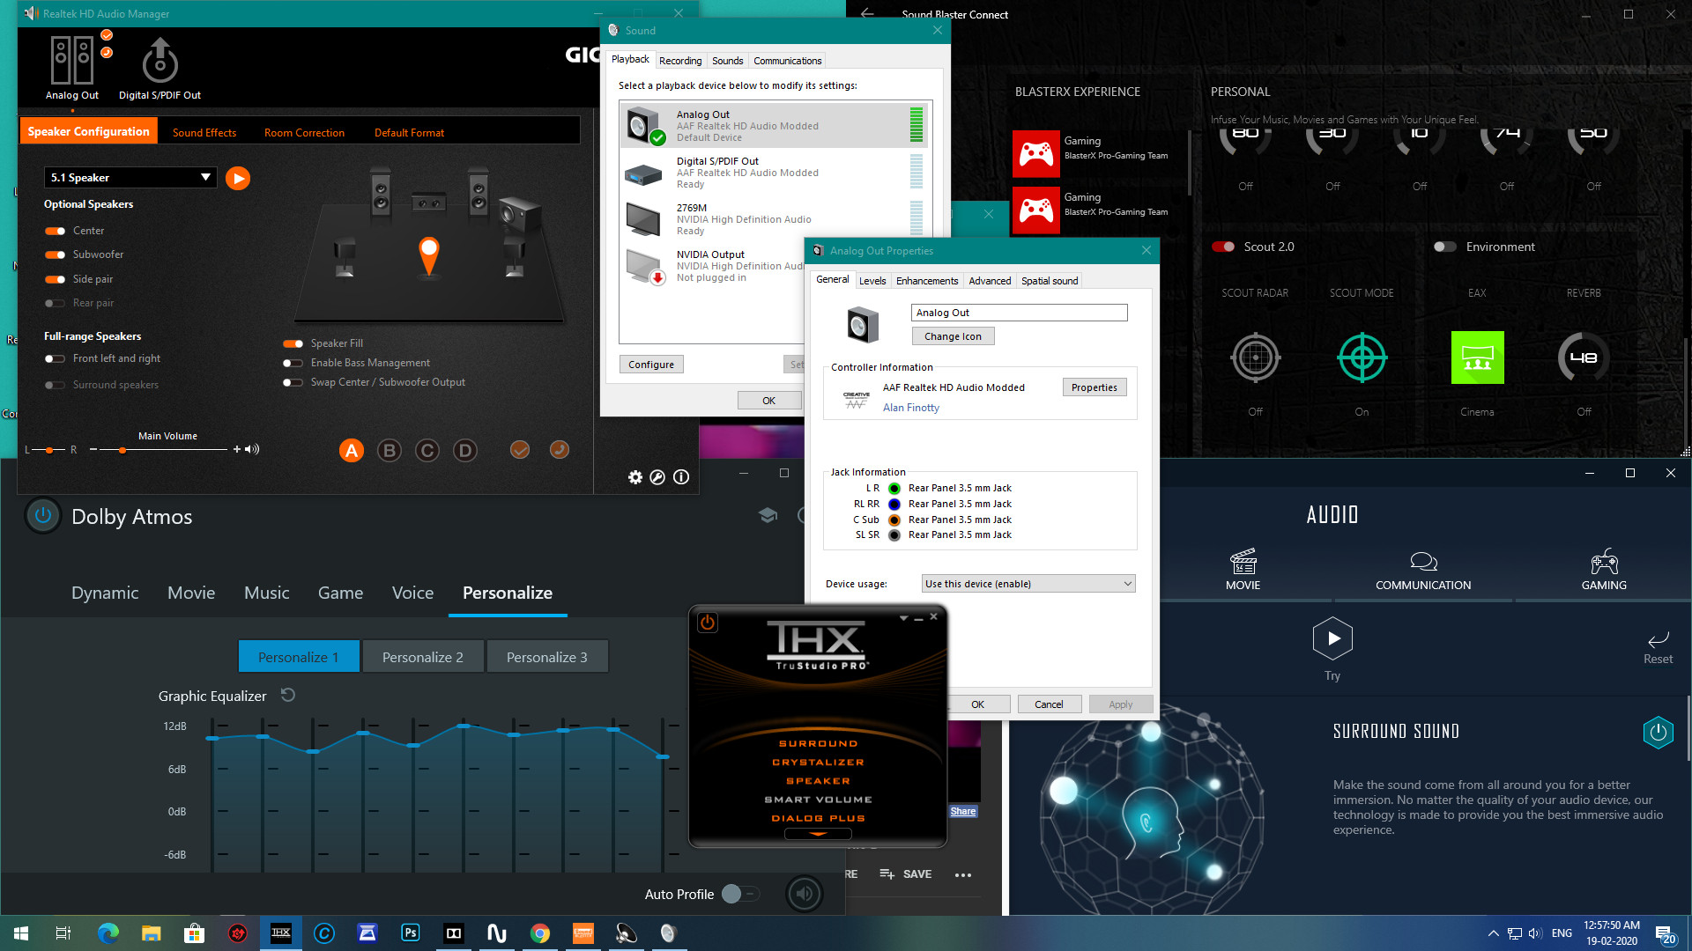Expand the THX panel bottom arrow
The height and width of the screenshot is (951, 1692).
click(818, 833)
